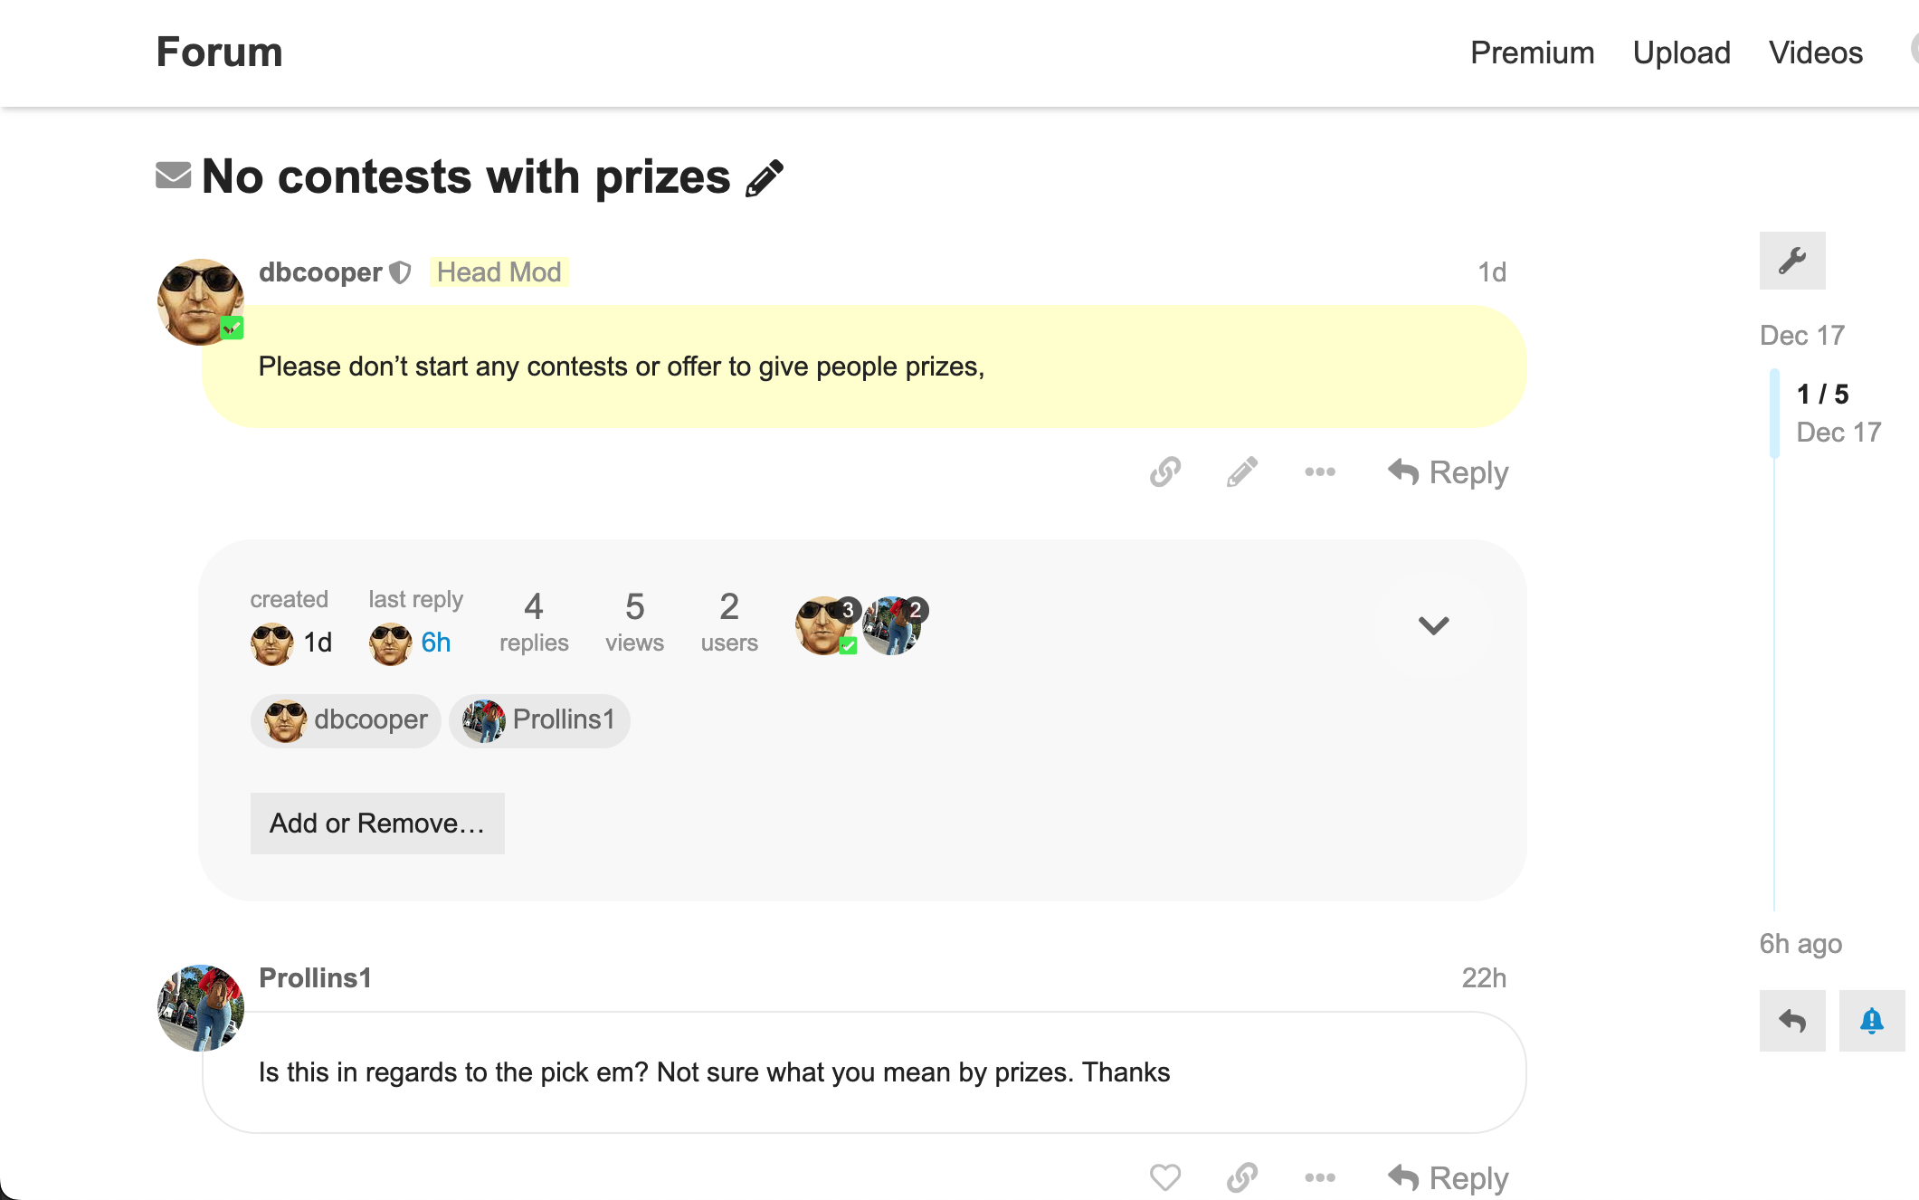Edit dbcooper's post with pencil
The width and height of the screenshot is (1919, 1200).
click(x=1242, y=471)
